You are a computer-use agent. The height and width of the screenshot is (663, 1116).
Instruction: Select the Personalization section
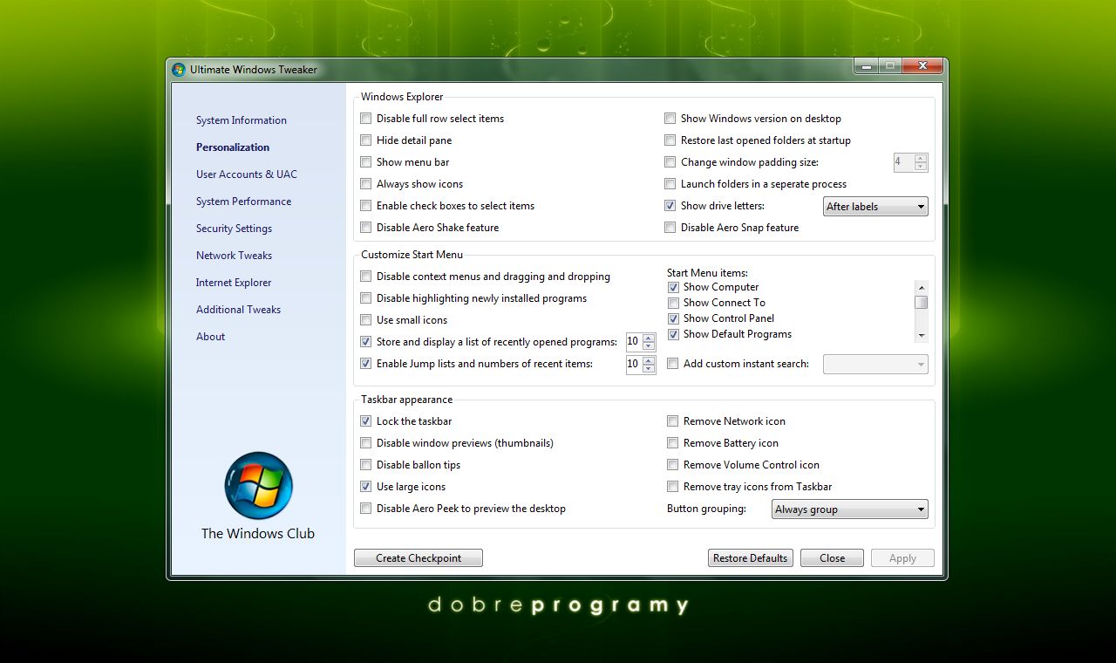(233, 147)
